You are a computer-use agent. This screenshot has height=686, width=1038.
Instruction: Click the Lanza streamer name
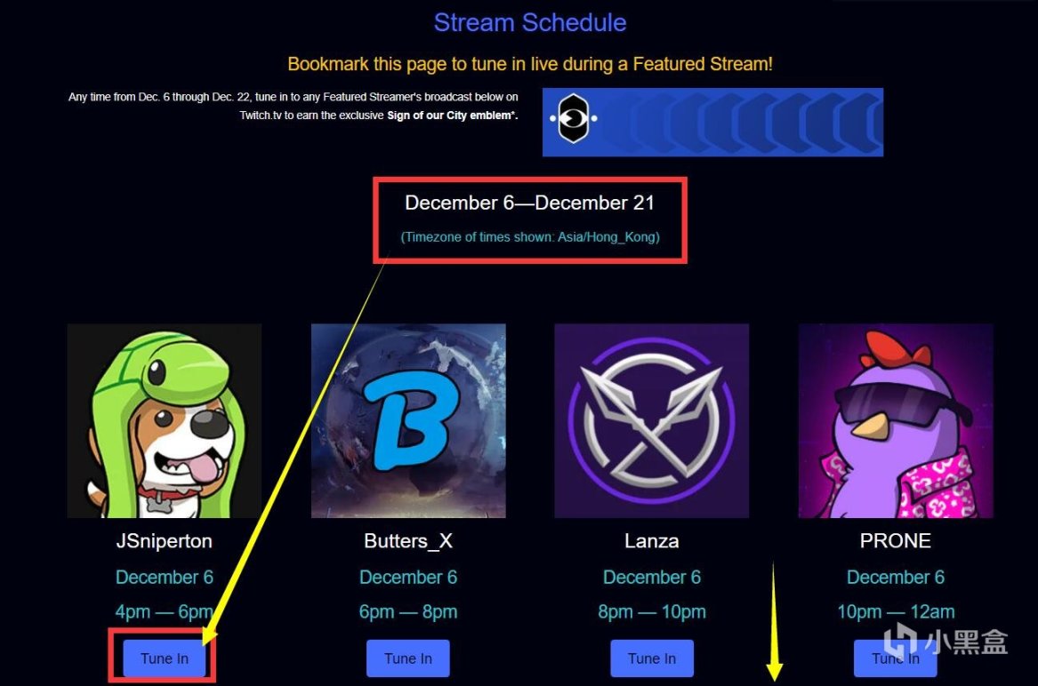tap(651, 541)
